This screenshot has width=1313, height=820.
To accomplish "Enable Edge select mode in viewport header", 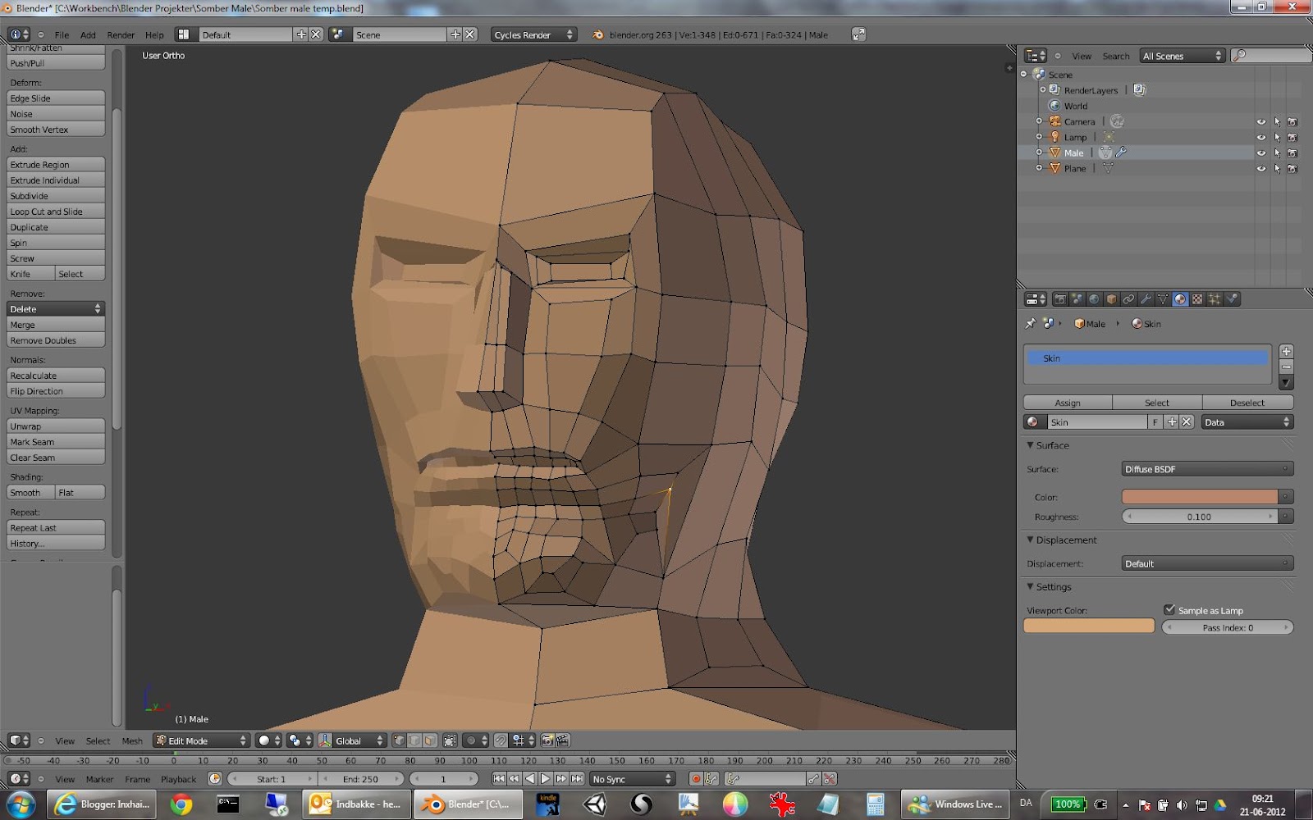I will pos(414,740).
